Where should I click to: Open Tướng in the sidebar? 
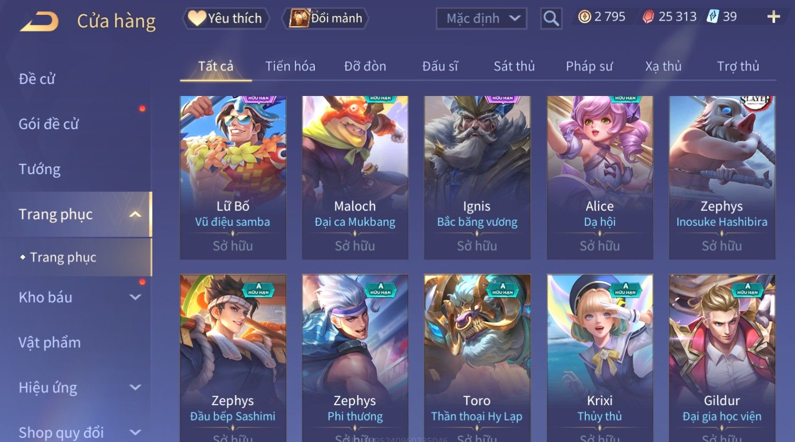tap(40, 169)
